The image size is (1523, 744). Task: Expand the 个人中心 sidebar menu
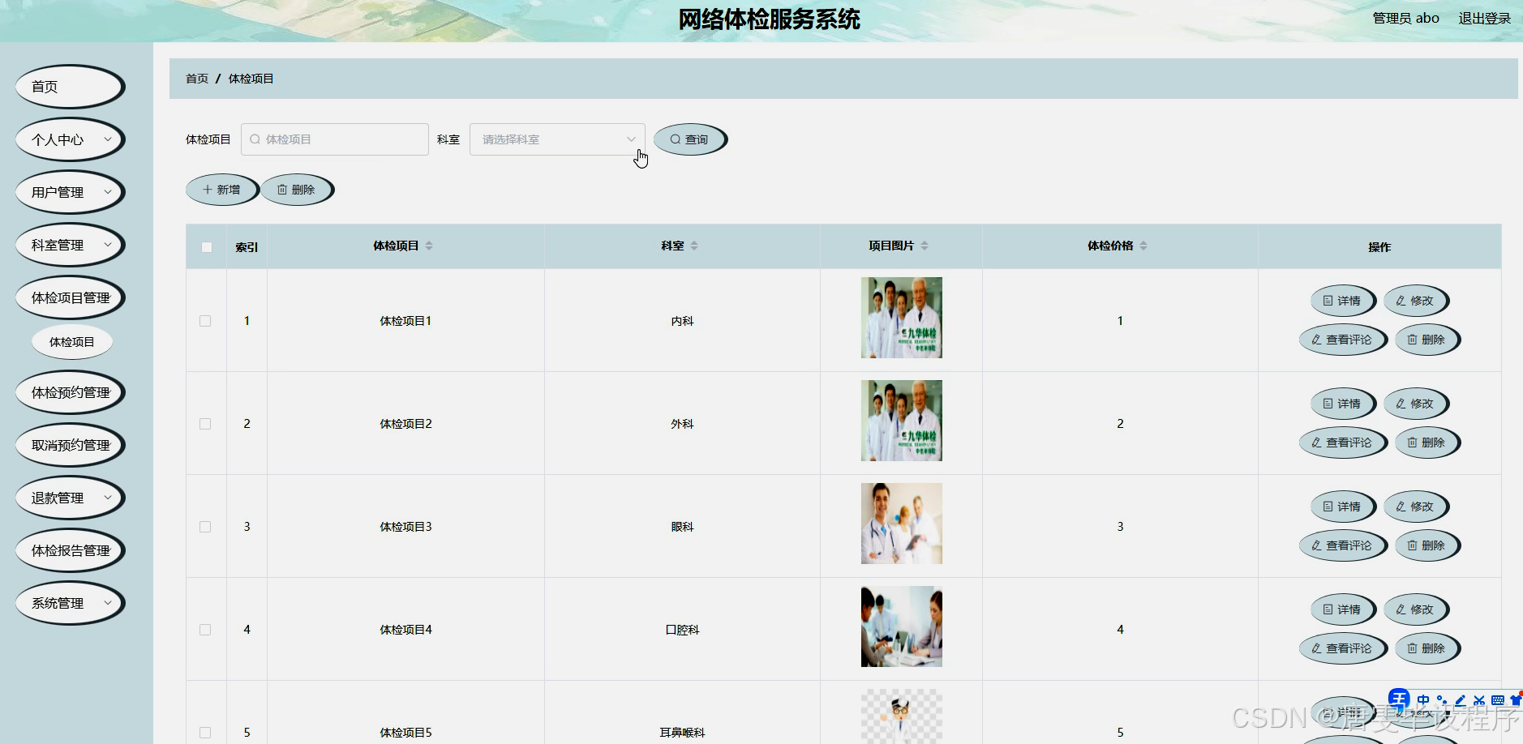pos(70,139)
